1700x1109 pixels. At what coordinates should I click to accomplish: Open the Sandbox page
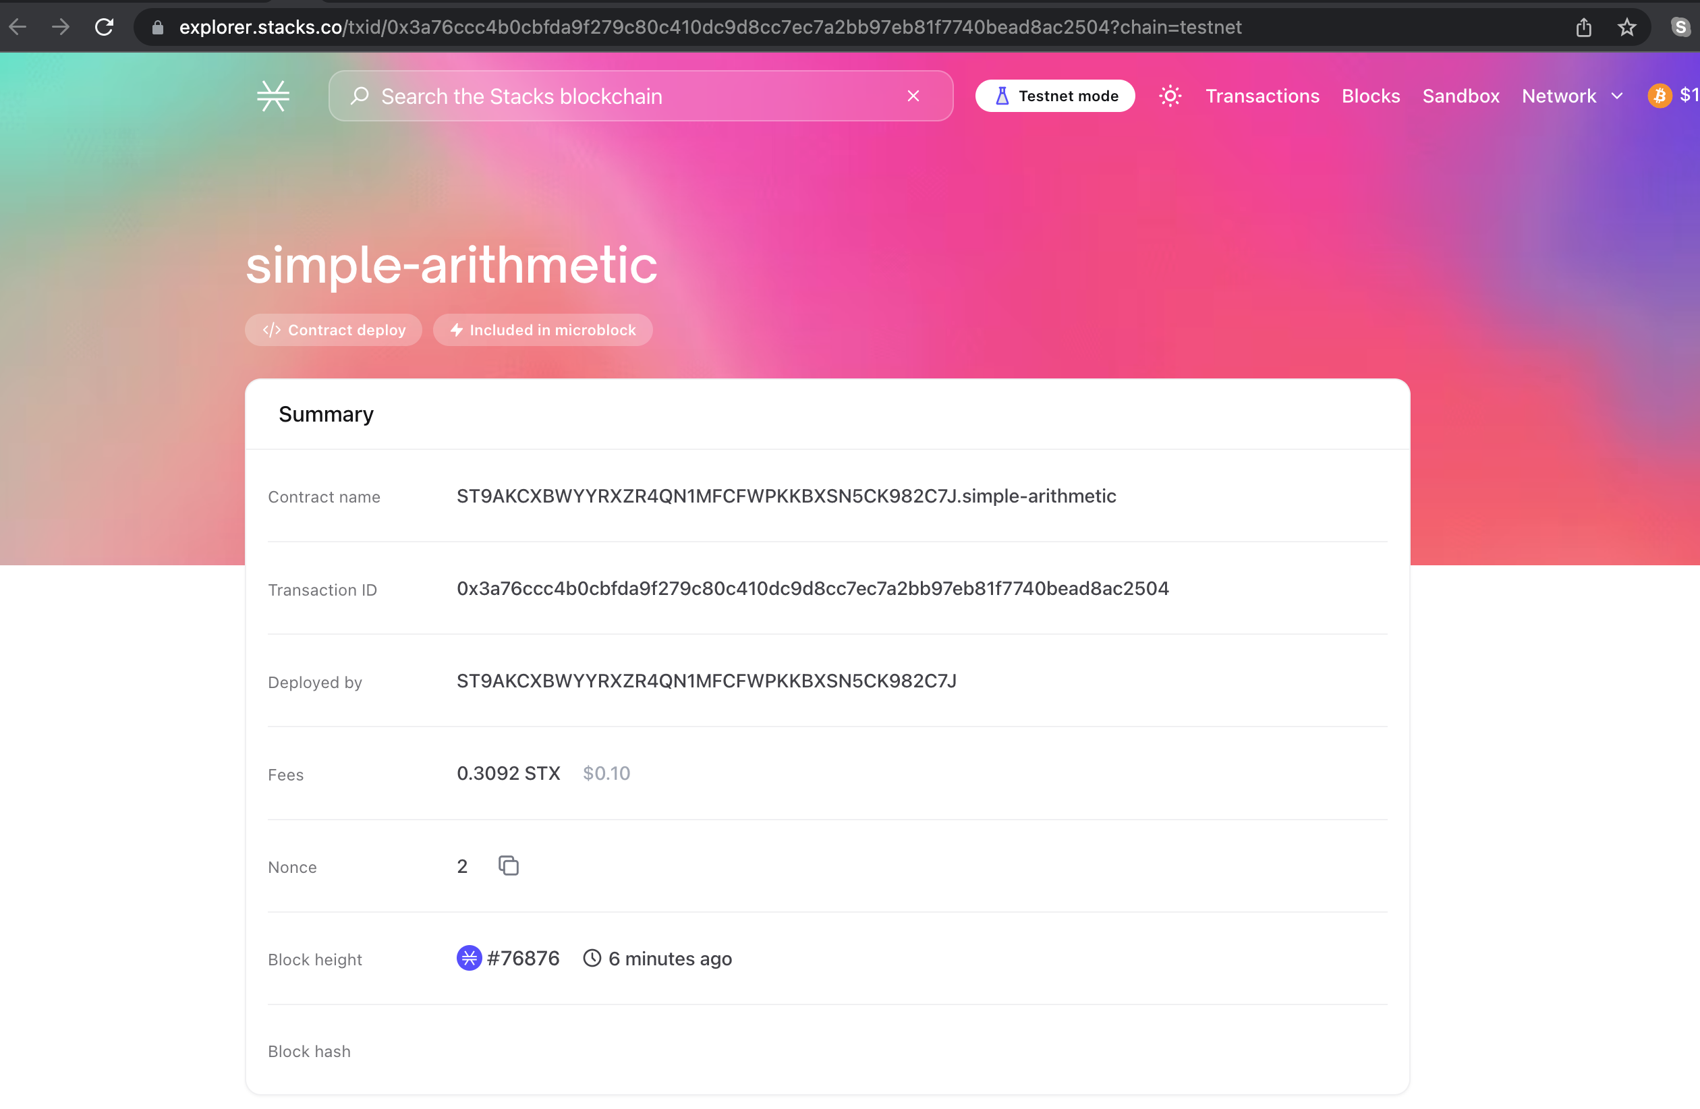click(x=1460, y=96)
